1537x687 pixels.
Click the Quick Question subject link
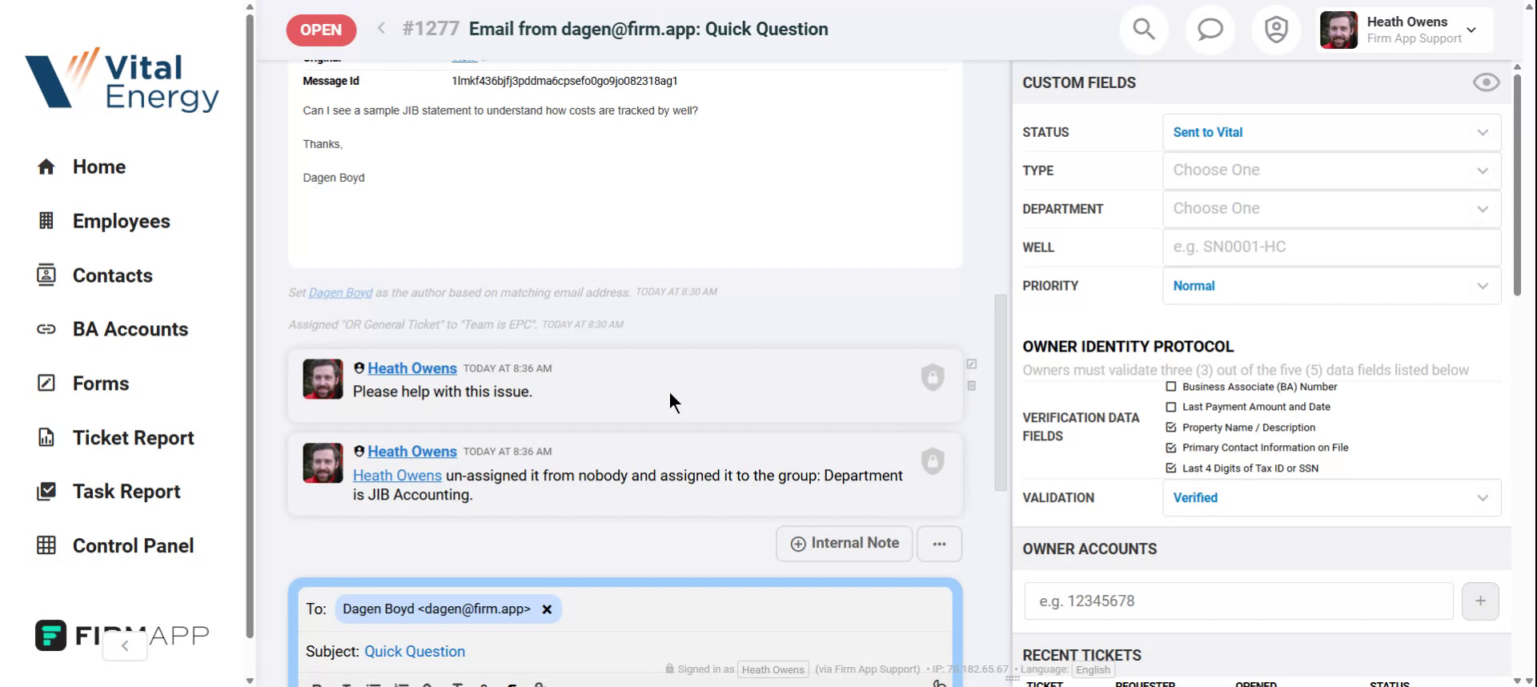pos(415,652)
